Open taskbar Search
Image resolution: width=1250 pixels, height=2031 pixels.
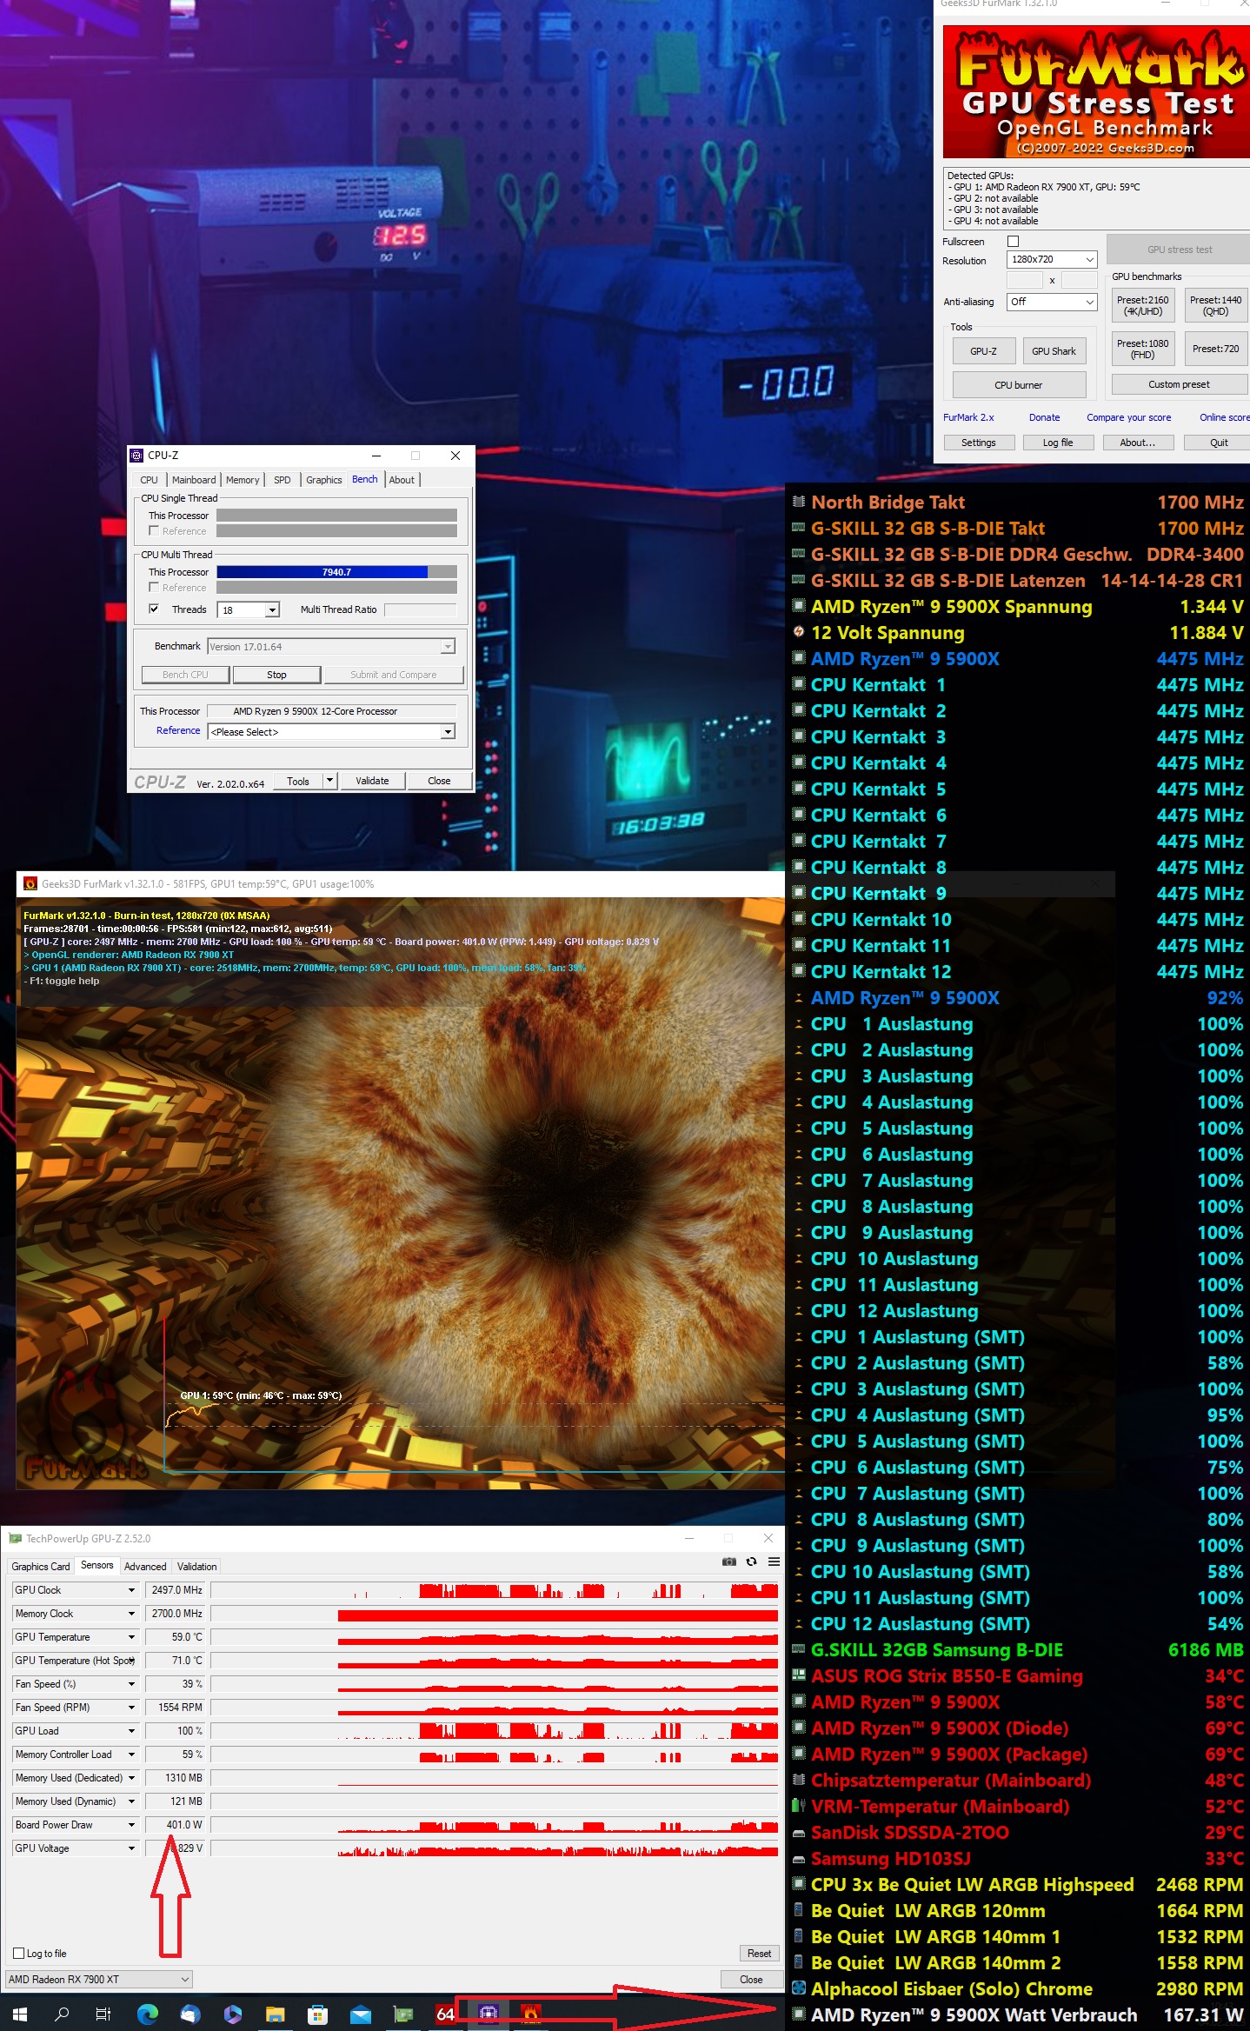click(62, 2014)
